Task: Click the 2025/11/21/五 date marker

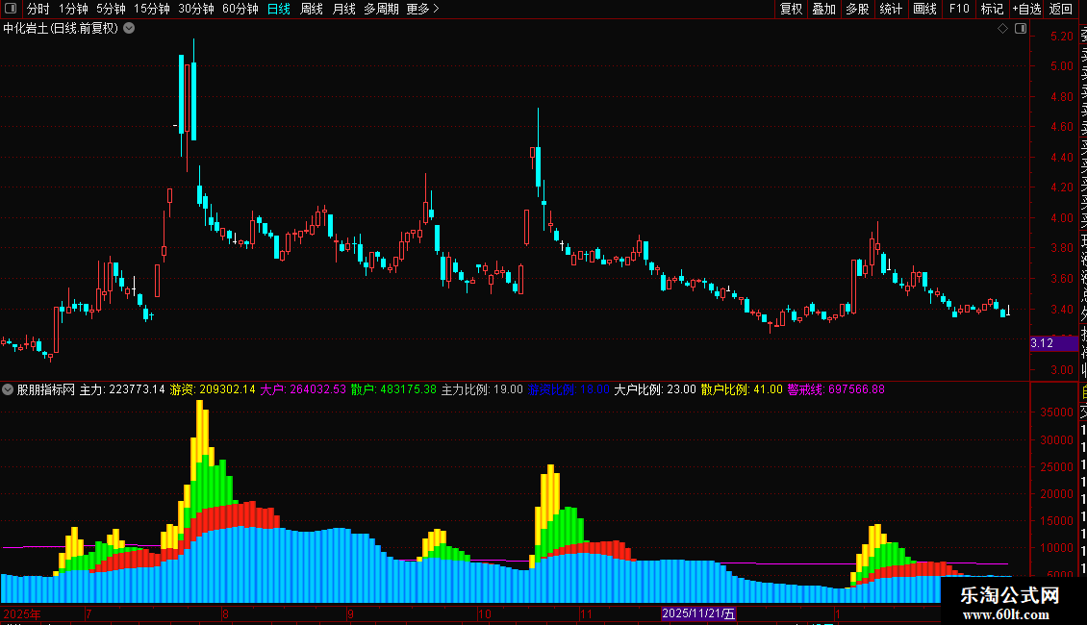Action: tap(698, 613)
